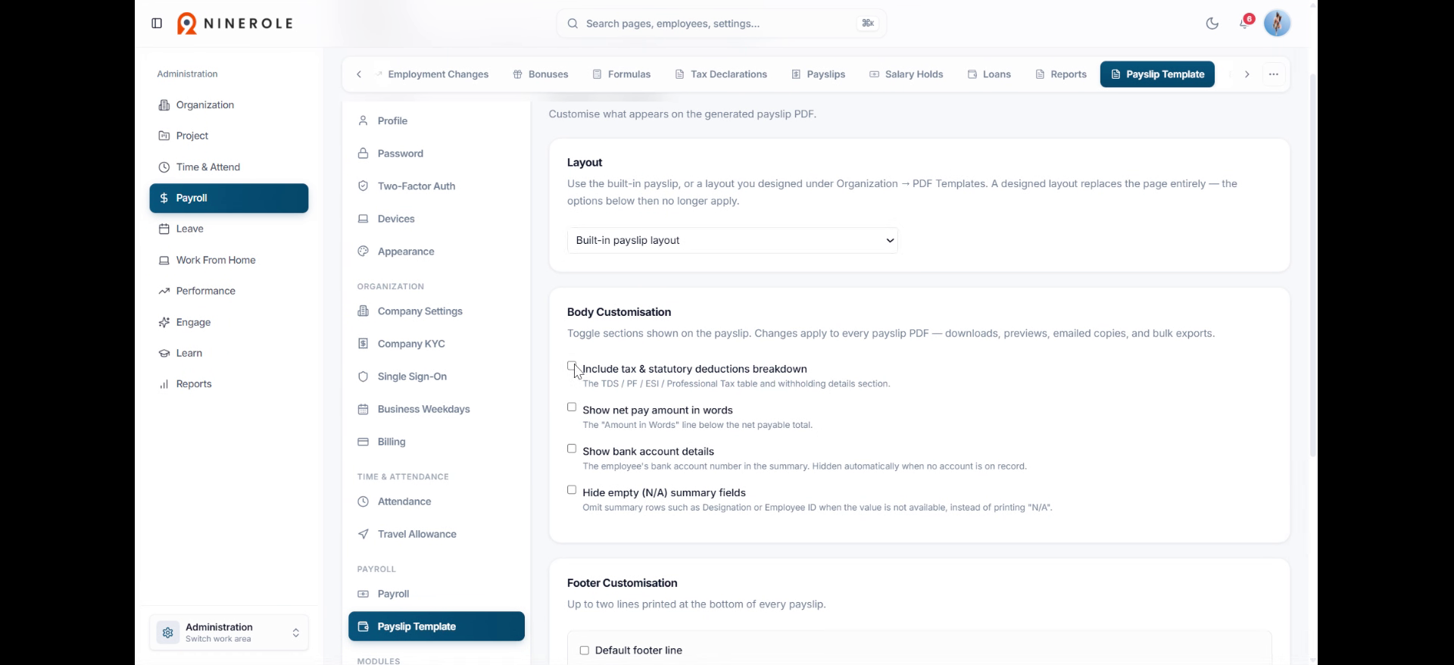1454x665 pixels.
Task: Show more tabs with right chevron
Action: [1247, 74]
